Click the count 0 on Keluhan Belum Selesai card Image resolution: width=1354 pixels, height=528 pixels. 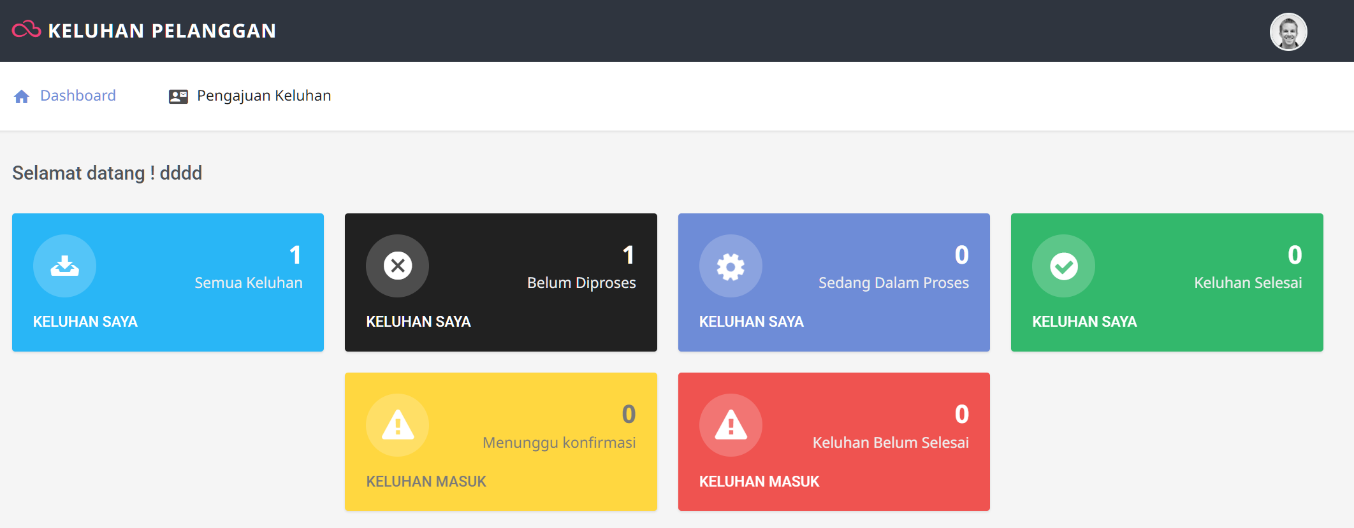pos(962,415)
